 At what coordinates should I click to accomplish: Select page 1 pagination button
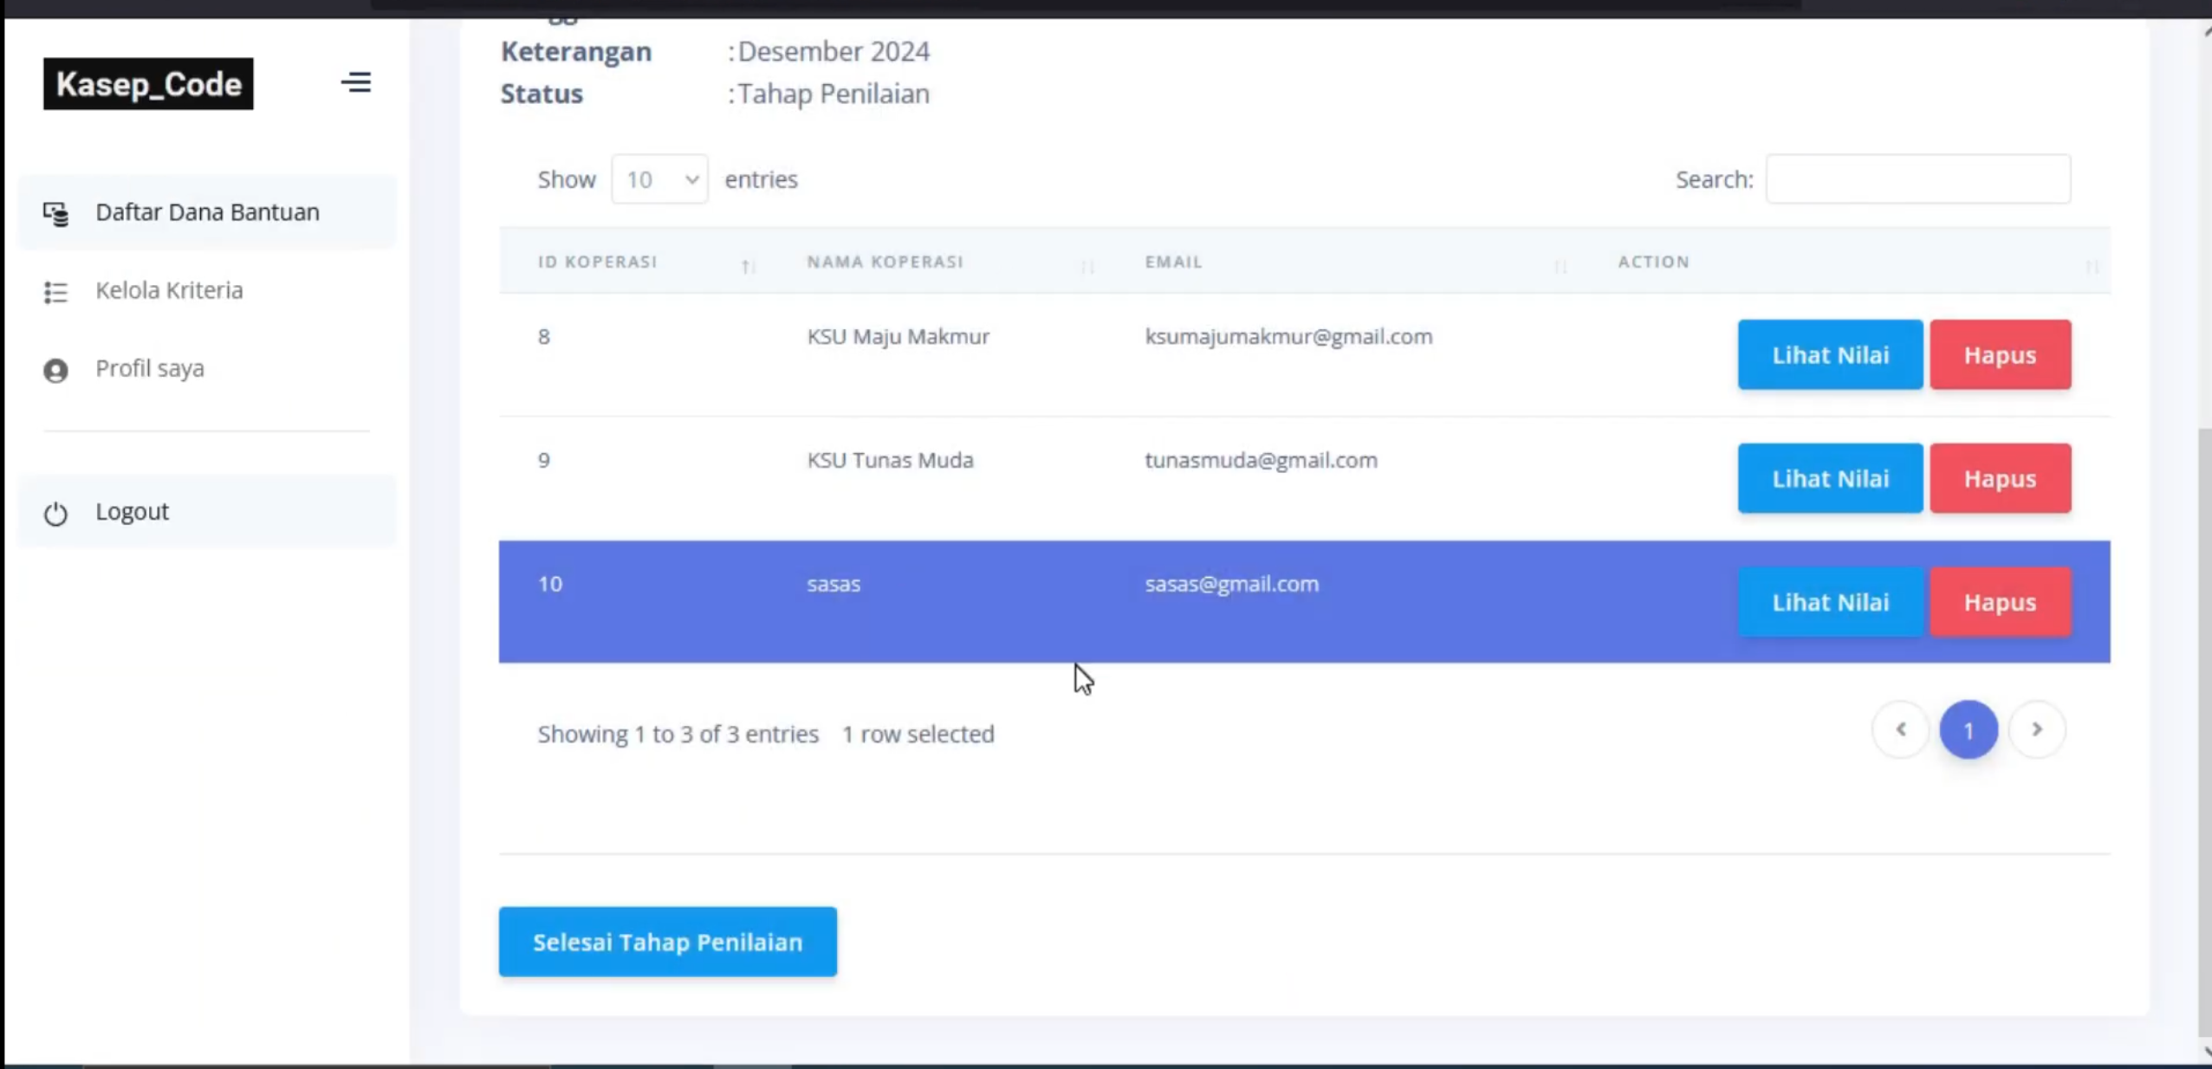(1969, 729)
